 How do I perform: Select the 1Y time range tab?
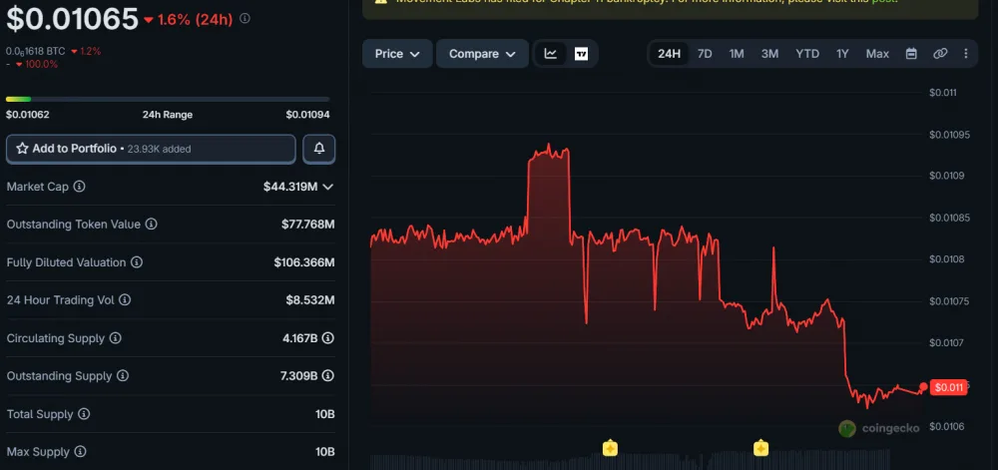(842, 54)
